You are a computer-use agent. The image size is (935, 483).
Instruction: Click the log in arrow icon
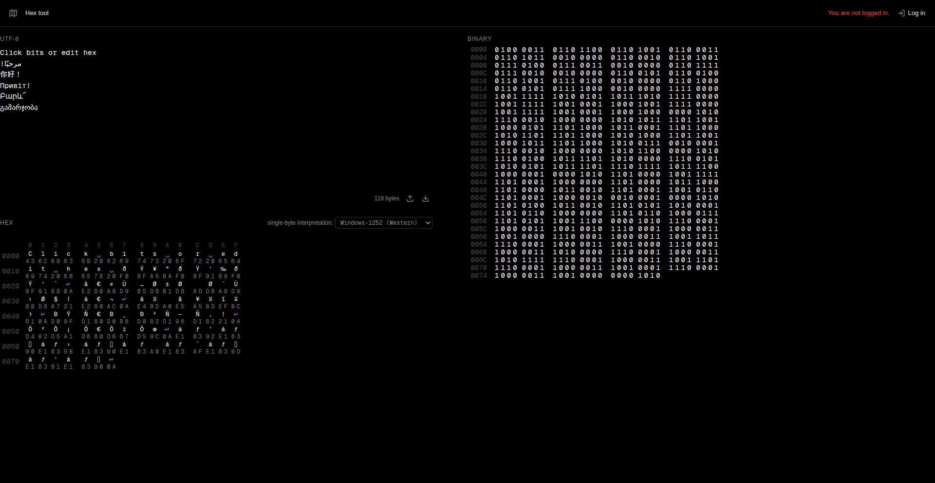pos(901,13)
